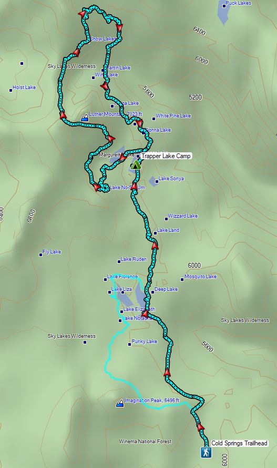
Task: Select the Lake Ruden waypoint marker
Action: 119,261
